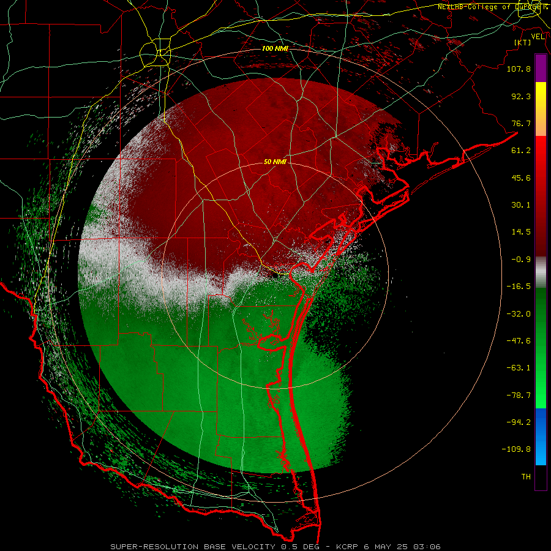
Task: Click the 100 NMI range ring label
Action: [275, 48]
